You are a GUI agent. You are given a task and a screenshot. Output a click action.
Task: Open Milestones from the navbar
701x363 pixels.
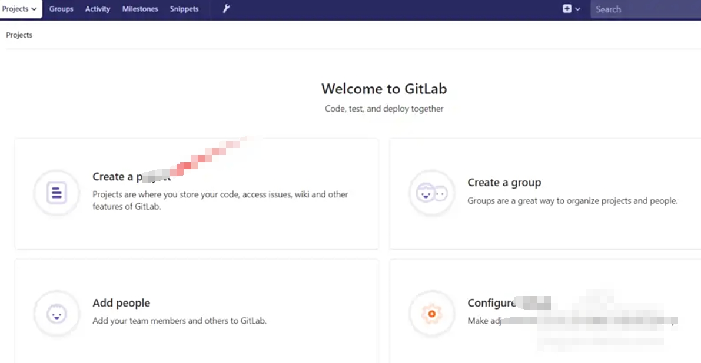tap(140, 9)
